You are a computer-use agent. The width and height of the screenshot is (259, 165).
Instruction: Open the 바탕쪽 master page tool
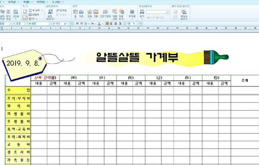34,15
